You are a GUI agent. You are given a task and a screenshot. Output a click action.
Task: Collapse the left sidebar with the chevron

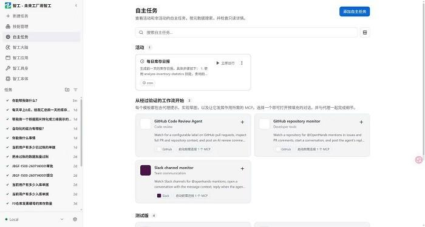click(x=76, y=5)
